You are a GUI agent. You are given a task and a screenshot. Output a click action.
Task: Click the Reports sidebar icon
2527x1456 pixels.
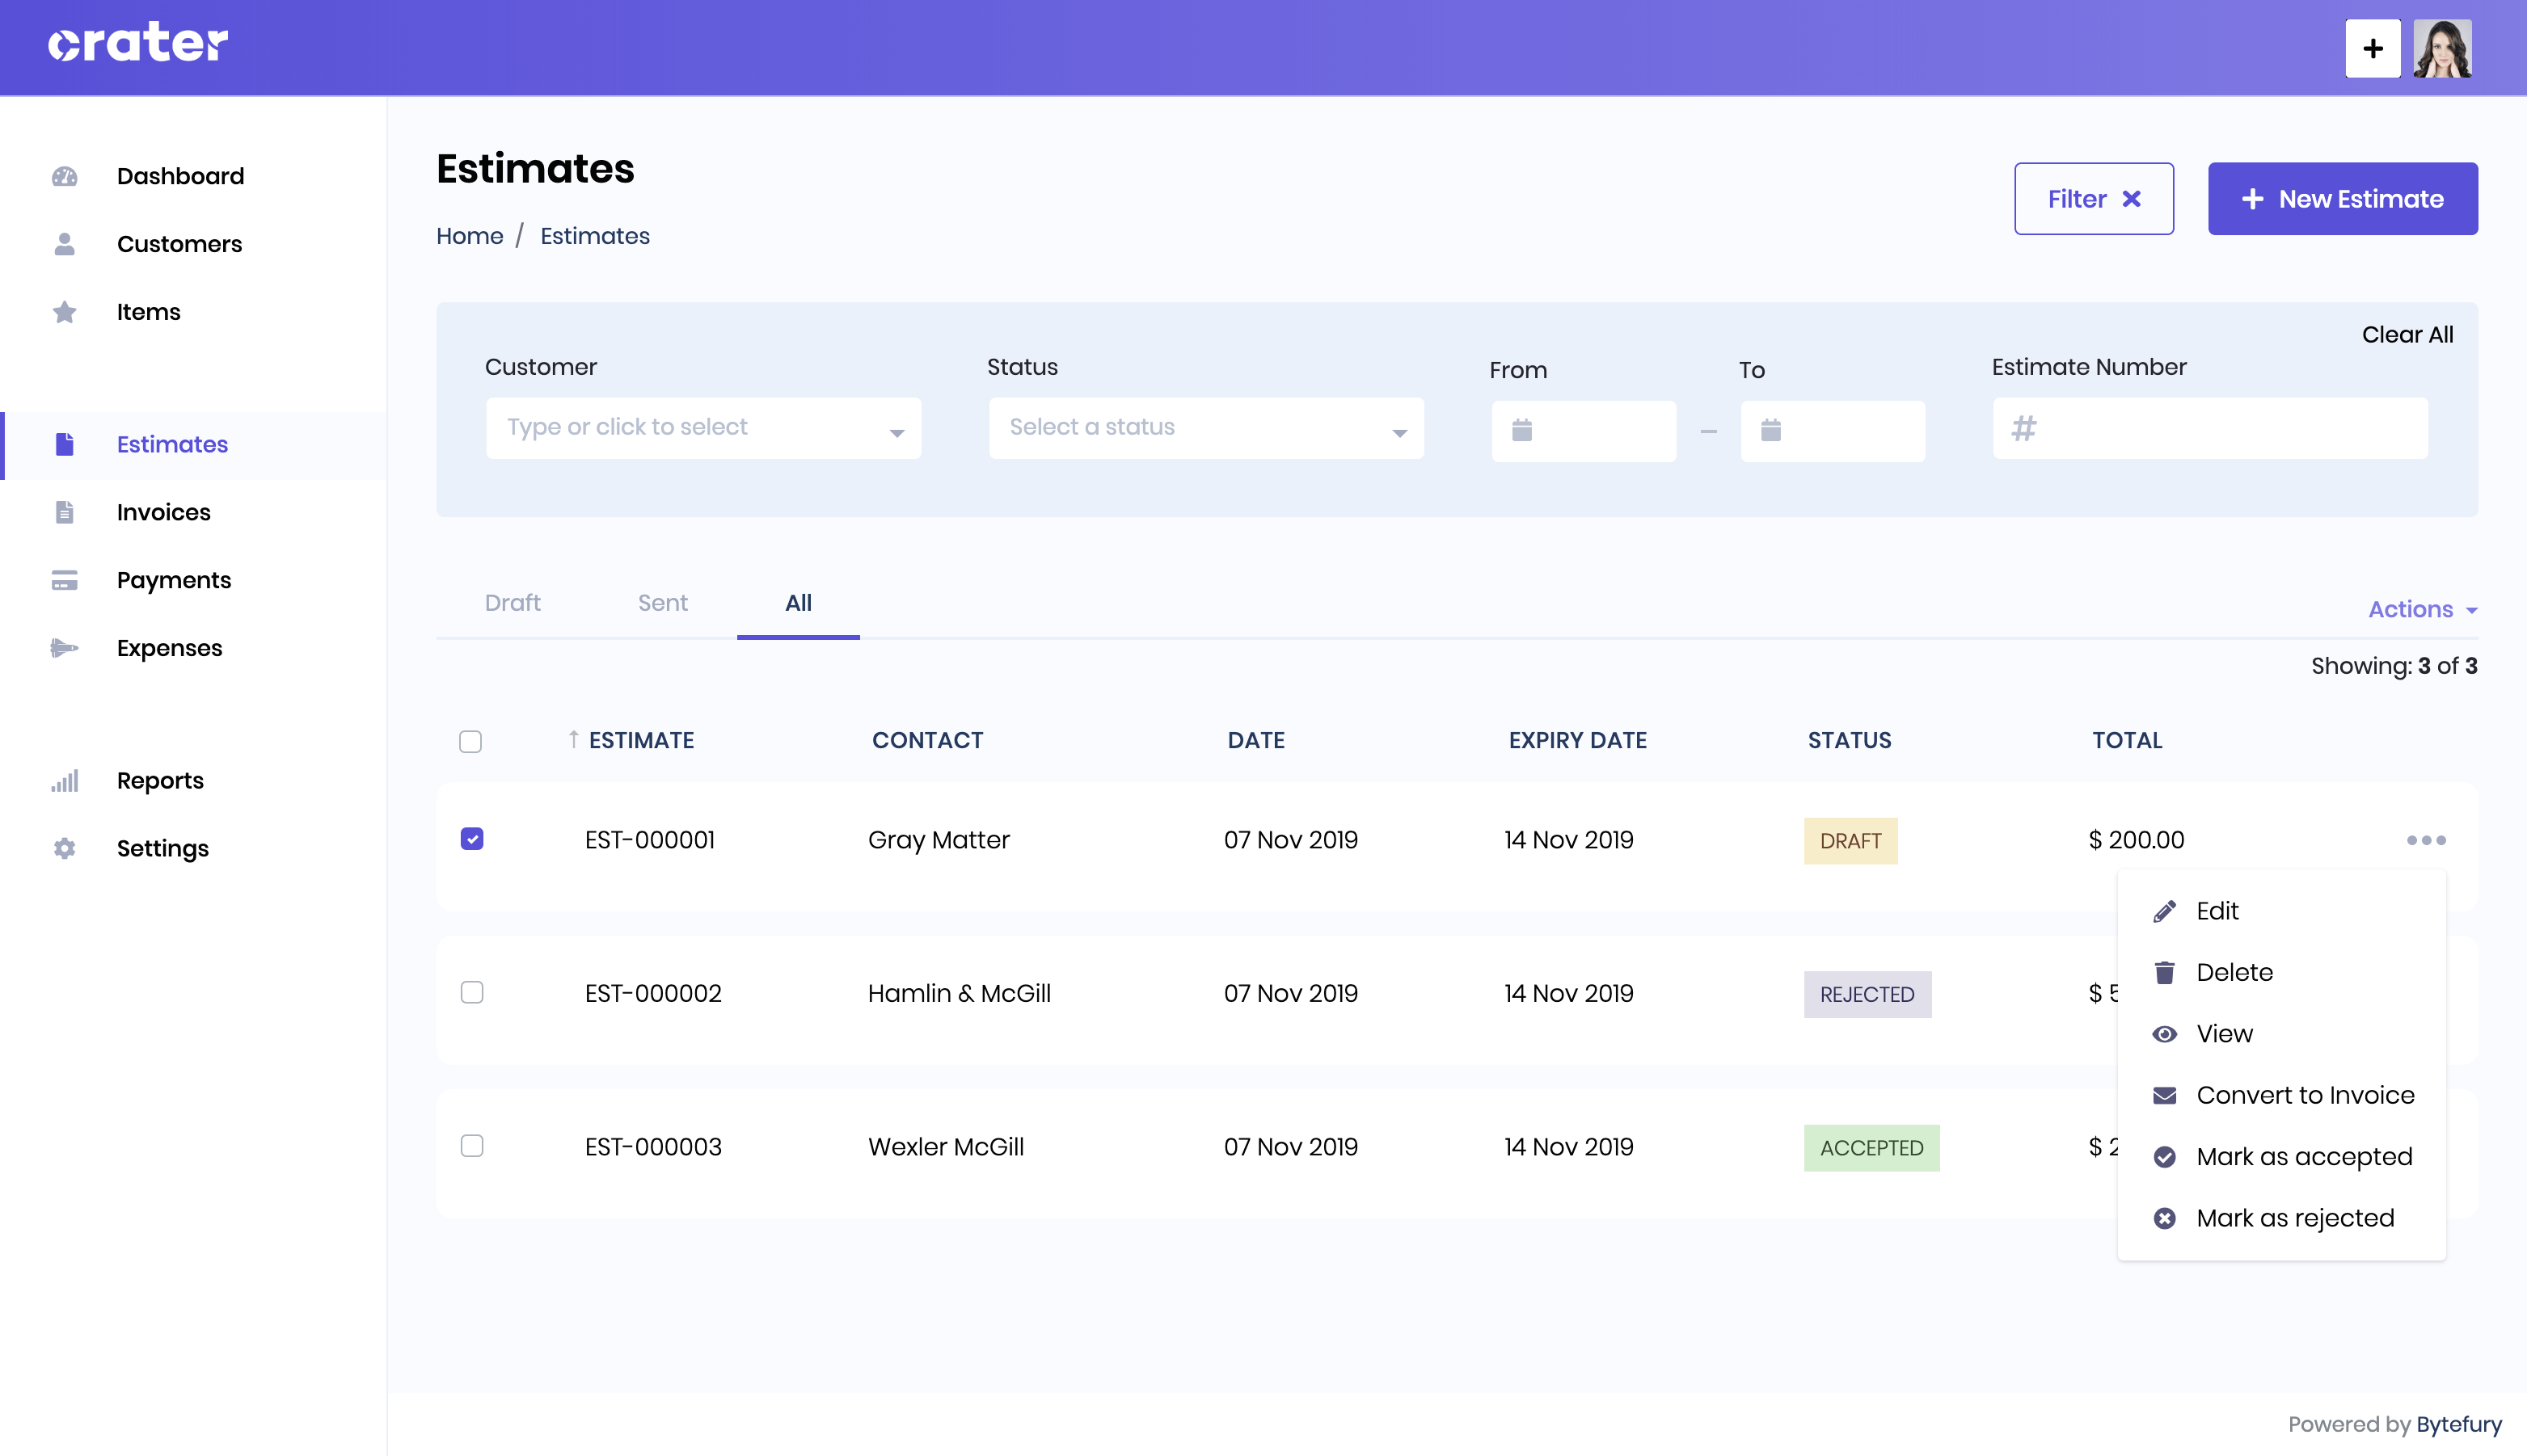(x=64, y=779)
